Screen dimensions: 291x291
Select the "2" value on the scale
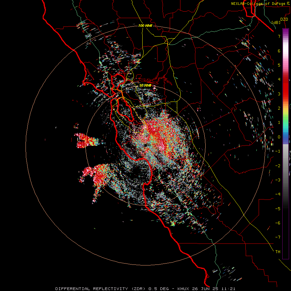(279, 108)
